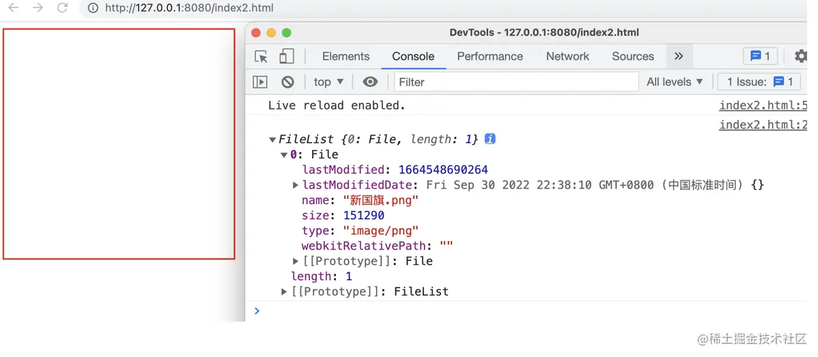
Task: Select the type value "image/png"
Action: click(381, 230)
